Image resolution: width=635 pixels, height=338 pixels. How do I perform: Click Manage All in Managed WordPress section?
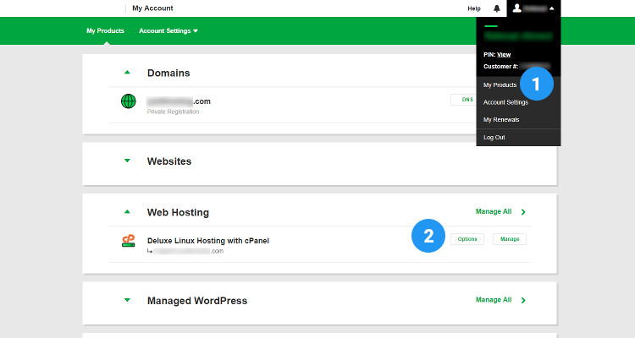coord(494,300)
